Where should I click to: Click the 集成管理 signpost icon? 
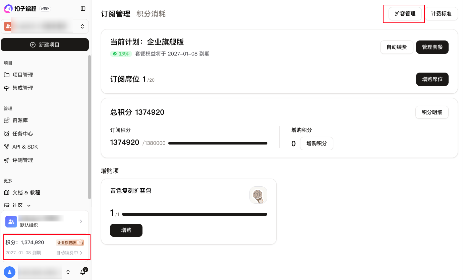[x=7, y=88]
